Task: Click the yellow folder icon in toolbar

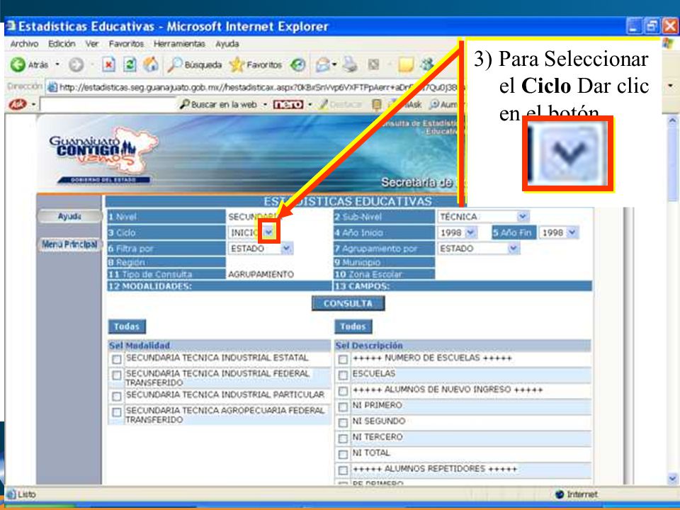Action: tap(406, 65)
